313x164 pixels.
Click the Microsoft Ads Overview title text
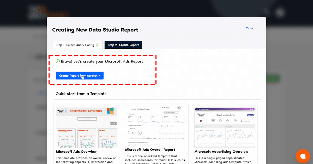pyautogui.click(x=76, y=152)
